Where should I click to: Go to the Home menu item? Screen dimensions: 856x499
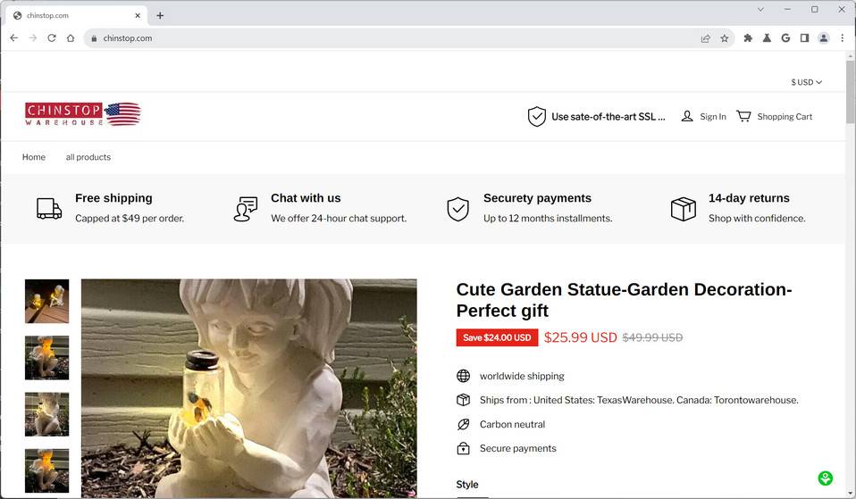[x=34, y=157]
